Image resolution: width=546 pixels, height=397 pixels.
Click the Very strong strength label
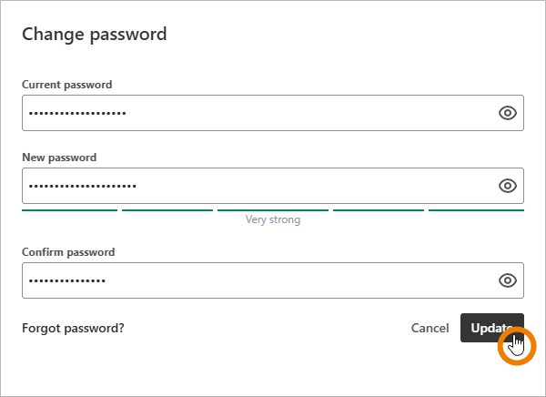[273, 219]
